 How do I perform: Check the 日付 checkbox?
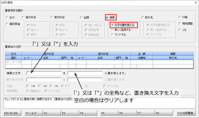click(x=7, y=18)
